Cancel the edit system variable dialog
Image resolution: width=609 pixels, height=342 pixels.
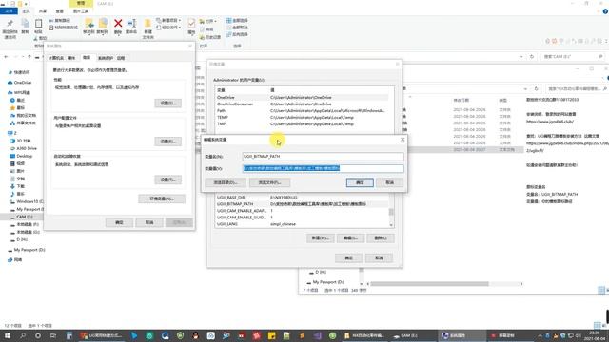coord(389,182)
